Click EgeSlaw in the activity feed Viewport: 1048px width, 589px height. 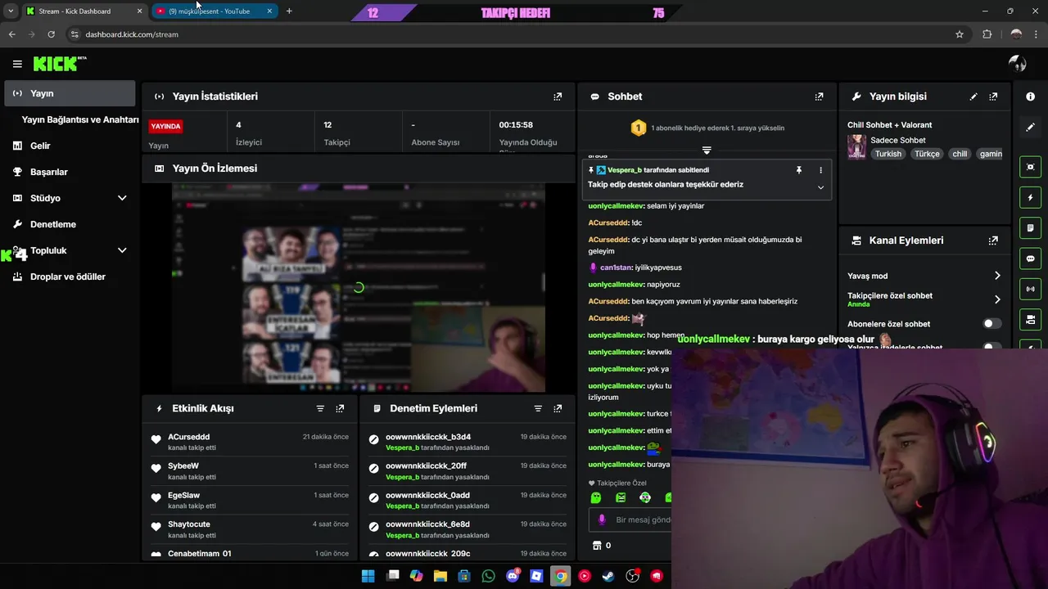click(183, 495)
